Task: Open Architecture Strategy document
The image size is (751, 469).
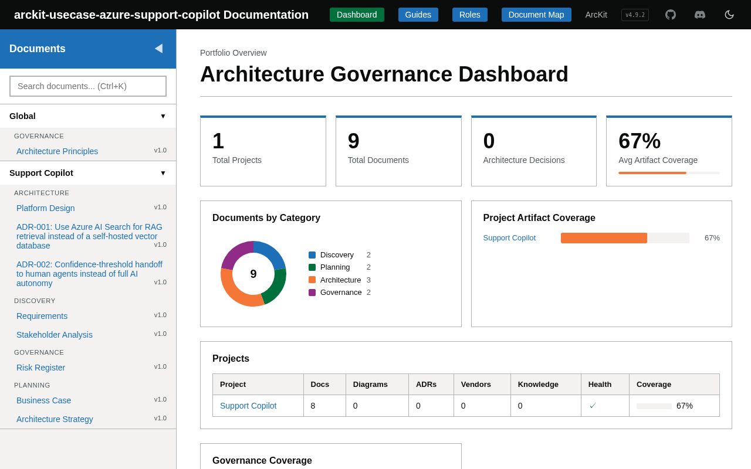Action: (x=55, y=419)
